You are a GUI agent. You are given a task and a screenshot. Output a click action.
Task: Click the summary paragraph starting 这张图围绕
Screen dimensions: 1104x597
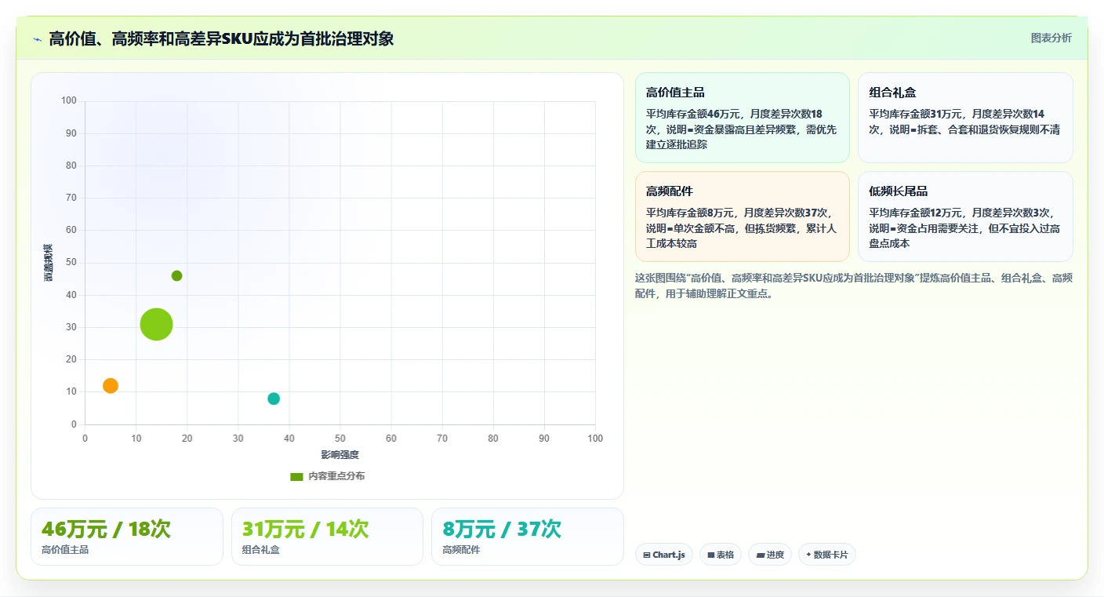853,286
